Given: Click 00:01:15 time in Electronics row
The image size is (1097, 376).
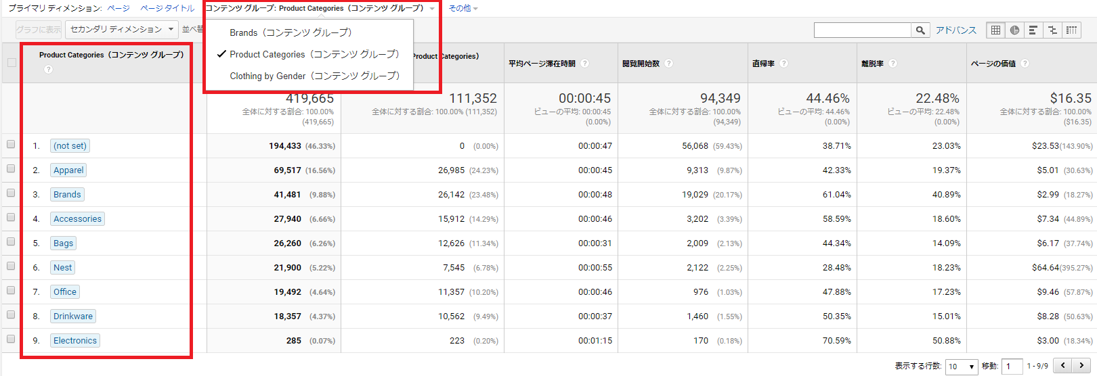Looking at the screenshot, I should (595, 341).
